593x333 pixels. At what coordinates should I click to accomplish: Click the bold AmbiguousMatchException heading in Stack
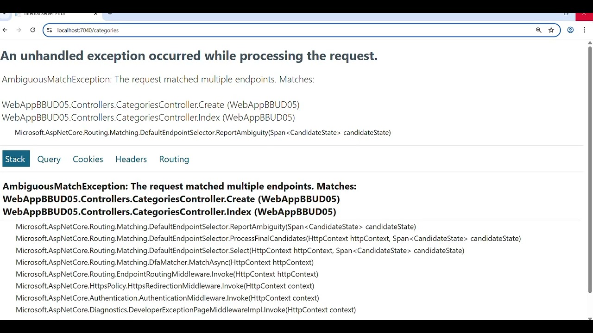(180, 186)
